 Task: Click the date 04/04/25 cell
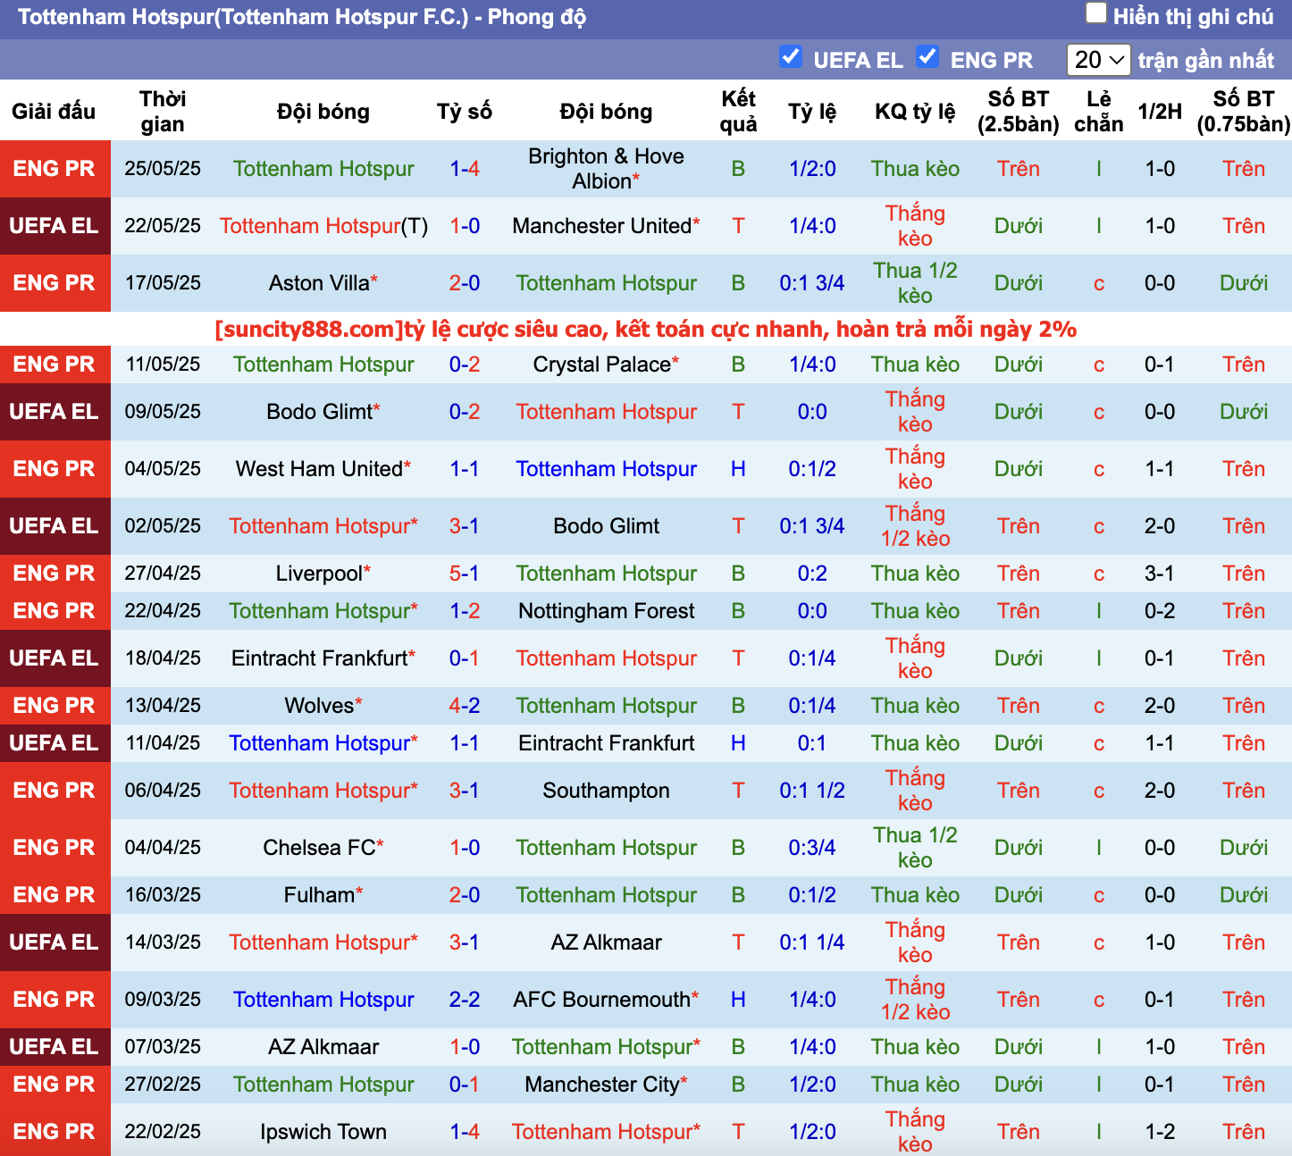(x=163, y=848)
